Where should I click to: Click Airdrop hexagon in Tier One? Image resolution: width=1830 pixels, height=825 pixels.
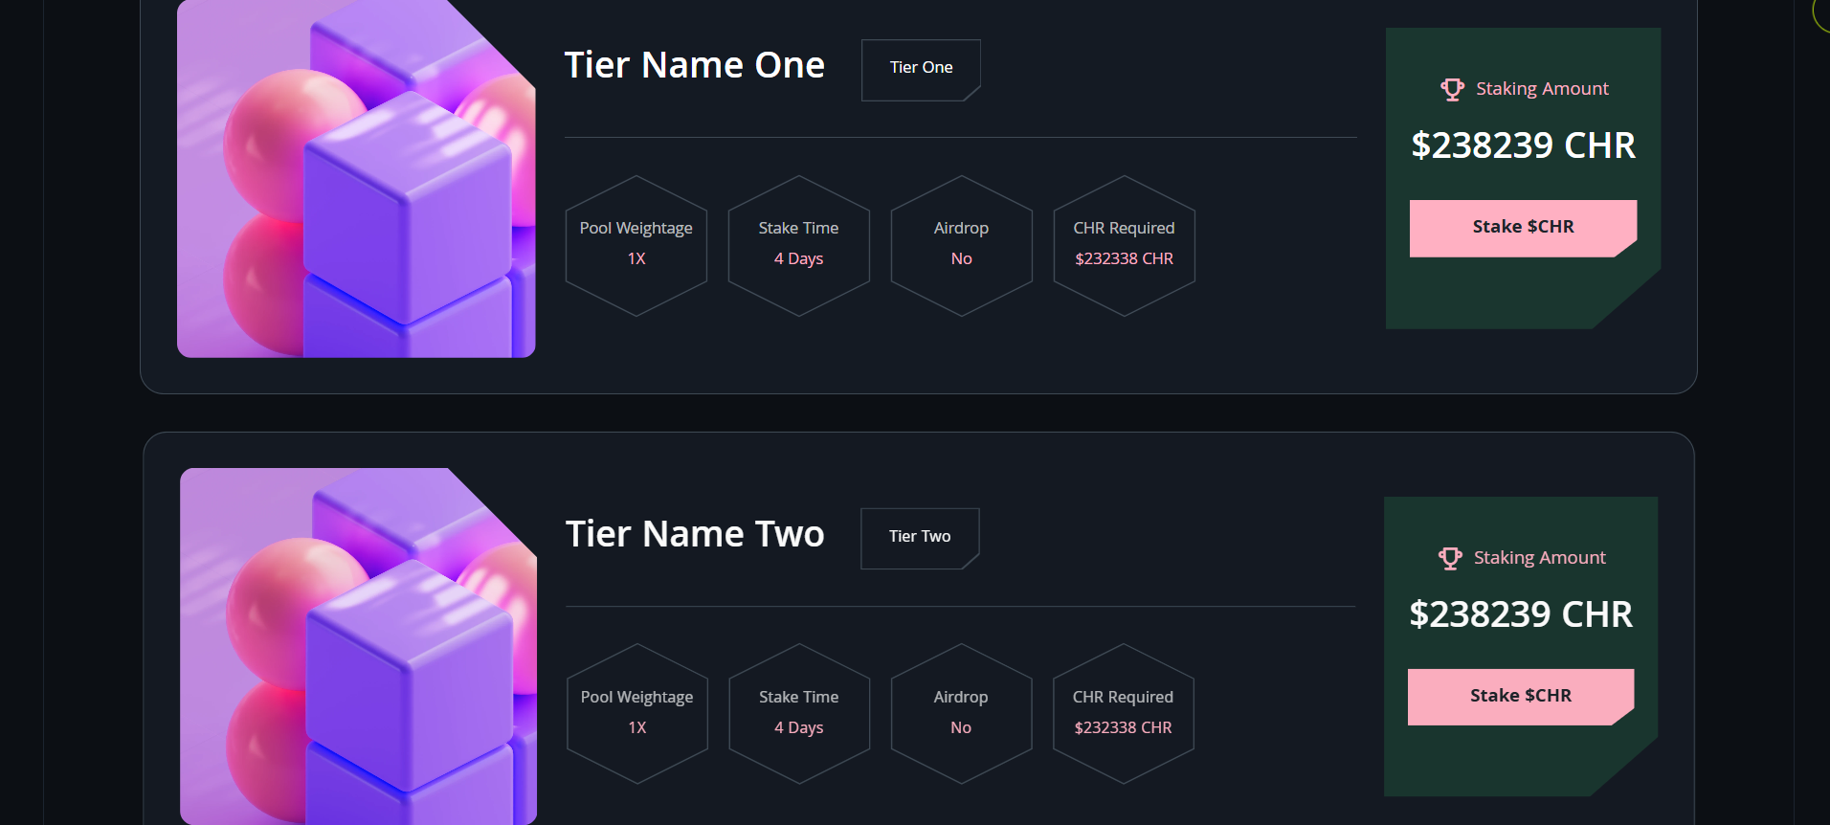(962, 245)
